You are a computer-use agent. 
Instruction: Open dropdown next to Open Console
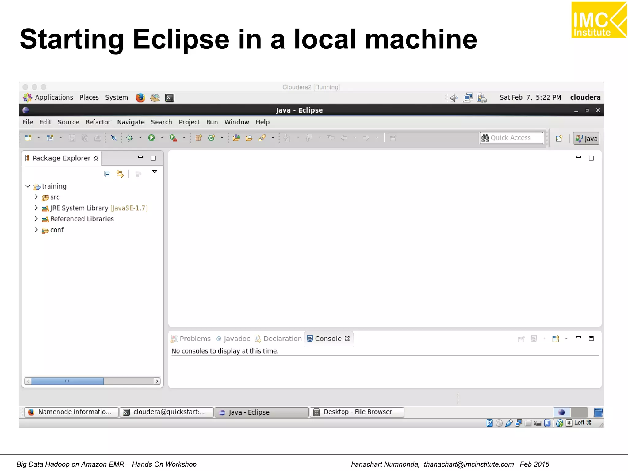(x=566, y=339)
